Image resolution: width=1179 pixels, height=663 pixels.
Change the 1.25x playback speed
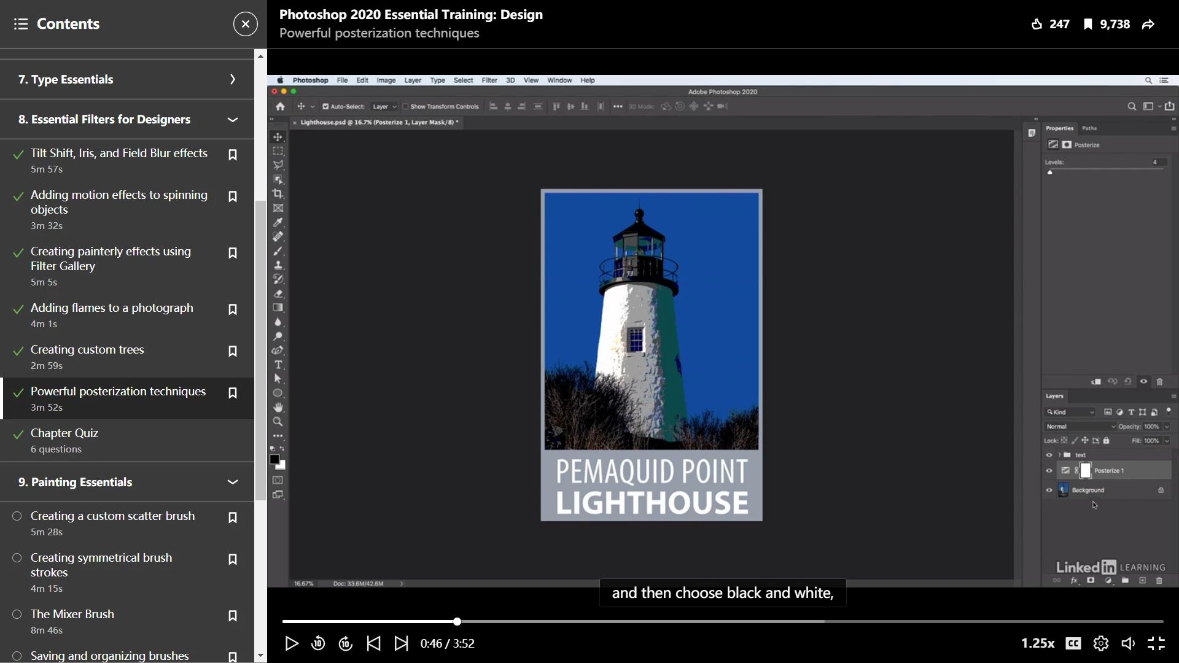[1038, 643]
